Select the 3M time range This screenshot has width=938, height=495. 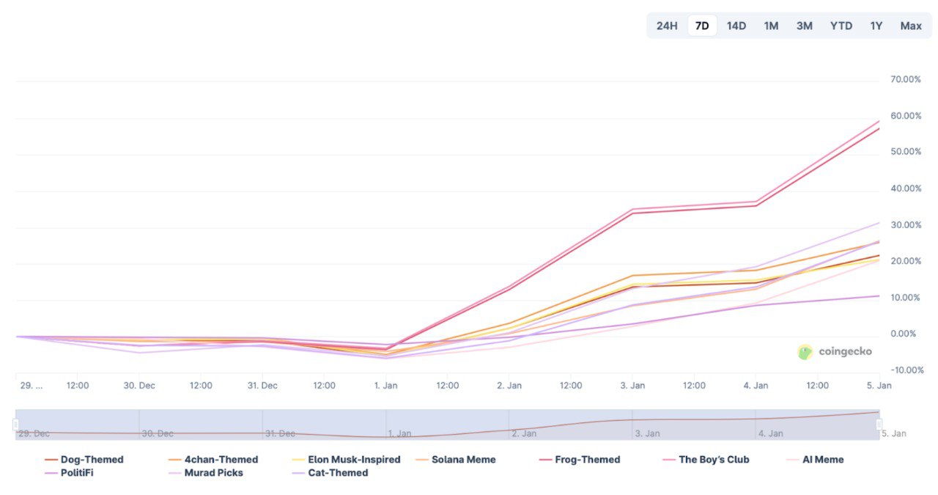[805, 26]
